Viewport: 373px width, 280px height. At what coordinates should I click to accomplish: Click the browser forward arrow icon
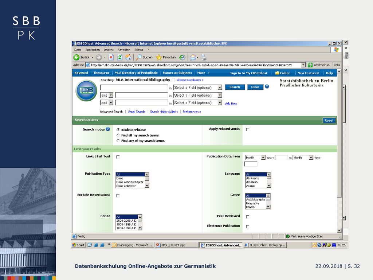click(99, 57)
